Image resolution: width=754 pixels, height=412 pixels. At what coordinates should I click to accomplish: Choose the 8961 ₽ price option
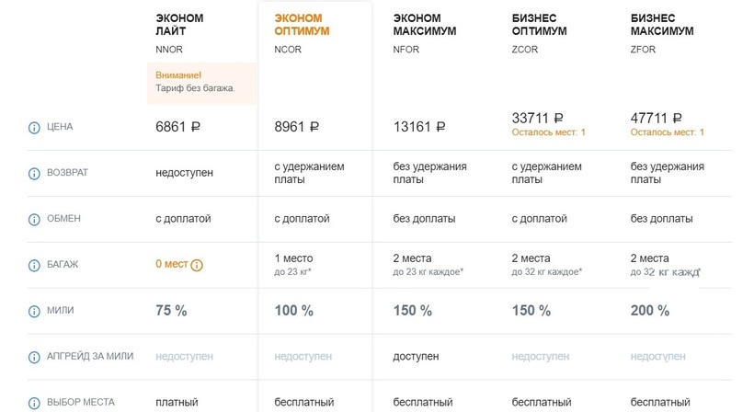[296, 127]
